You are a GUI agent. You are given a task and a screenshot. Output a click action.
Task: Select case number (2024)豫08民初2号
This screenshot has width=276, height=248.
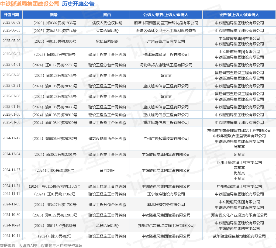point(54,236)
